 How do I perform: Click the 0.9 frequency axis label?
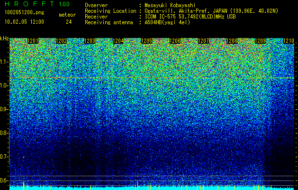click(x=3, y=109)
